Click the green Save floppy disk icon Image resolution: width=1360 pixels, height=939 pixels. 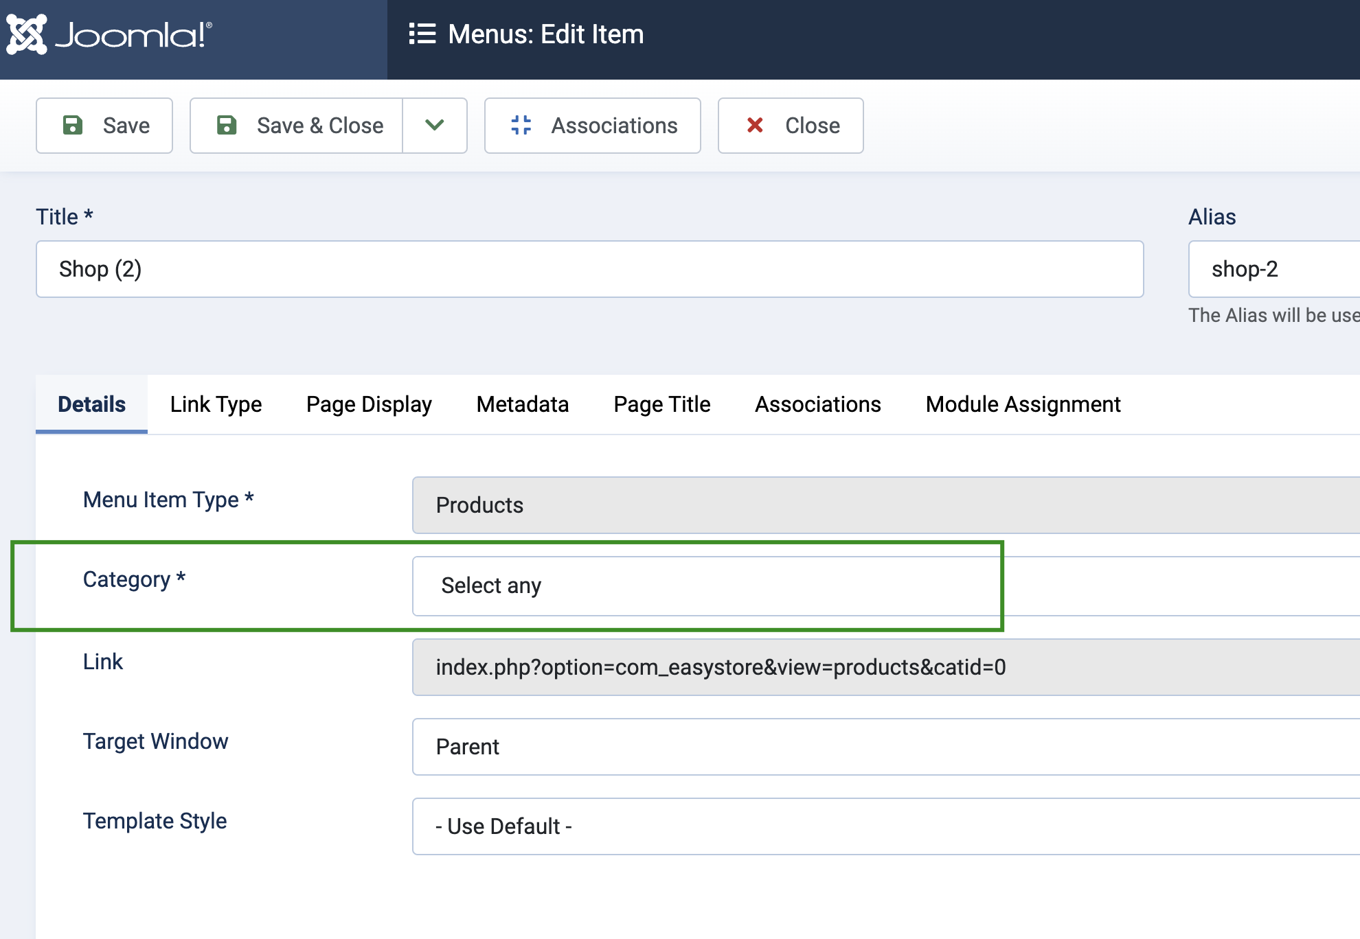click(x=73, y=126)
